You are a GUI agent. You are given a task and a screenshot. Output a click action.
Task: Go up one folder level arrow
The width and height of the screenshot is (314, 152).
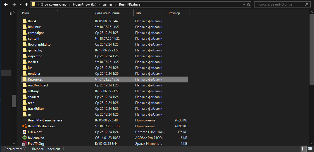pyautogui.click(x=27, y=4)
